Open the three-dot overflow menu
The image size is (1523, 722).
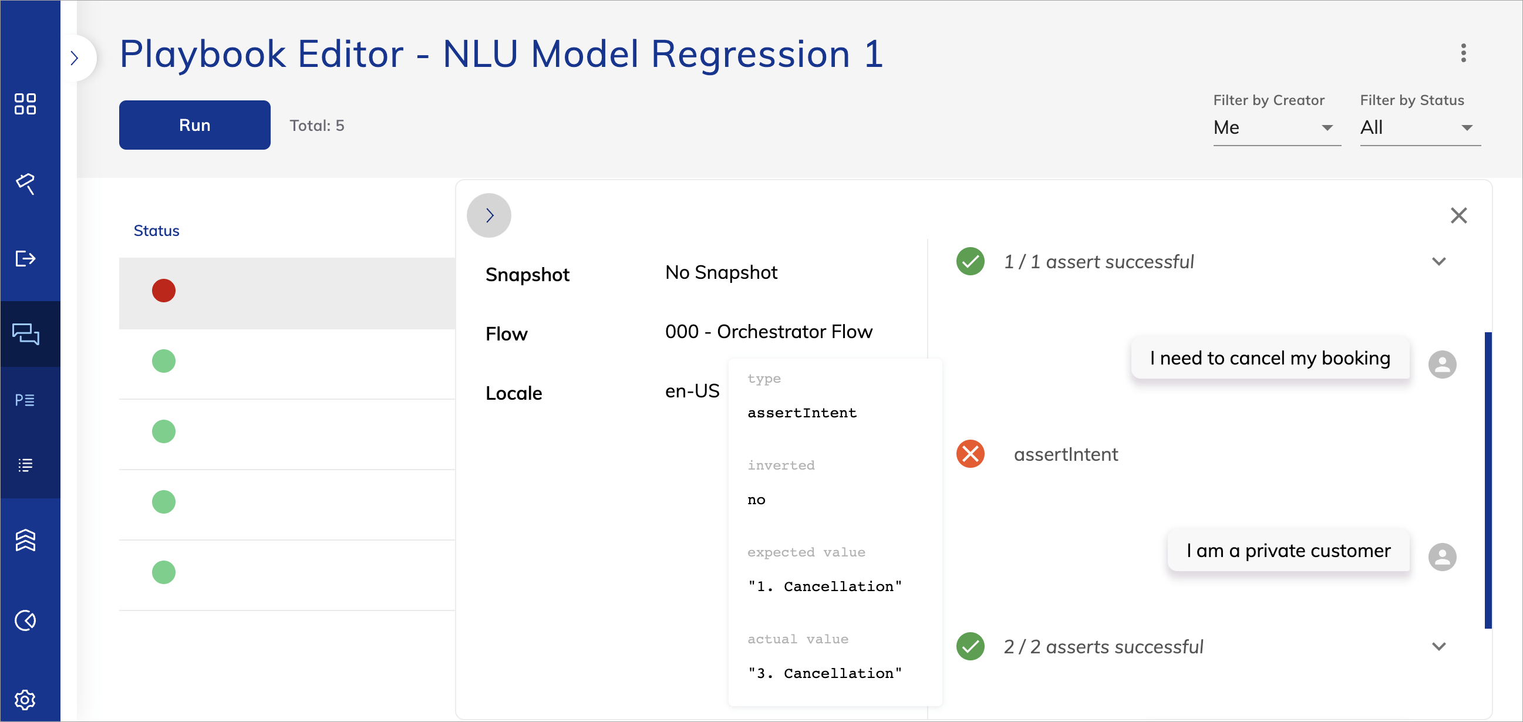pos(1463,54)
